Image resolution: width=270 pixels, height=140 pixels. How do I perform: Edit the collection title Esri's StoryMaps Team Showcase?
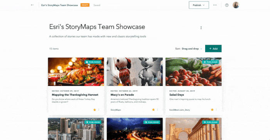coord(97,27)
